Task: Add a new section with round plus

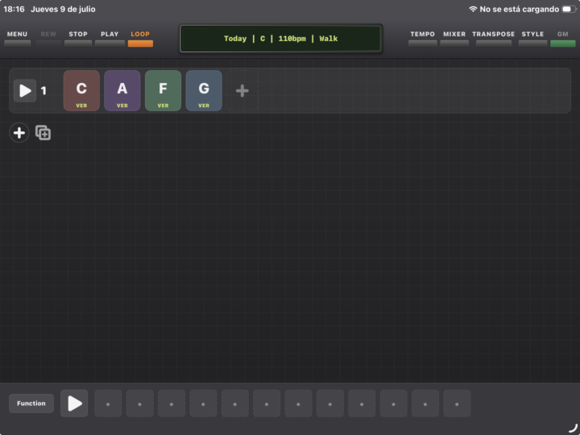Action: (19, 132)
